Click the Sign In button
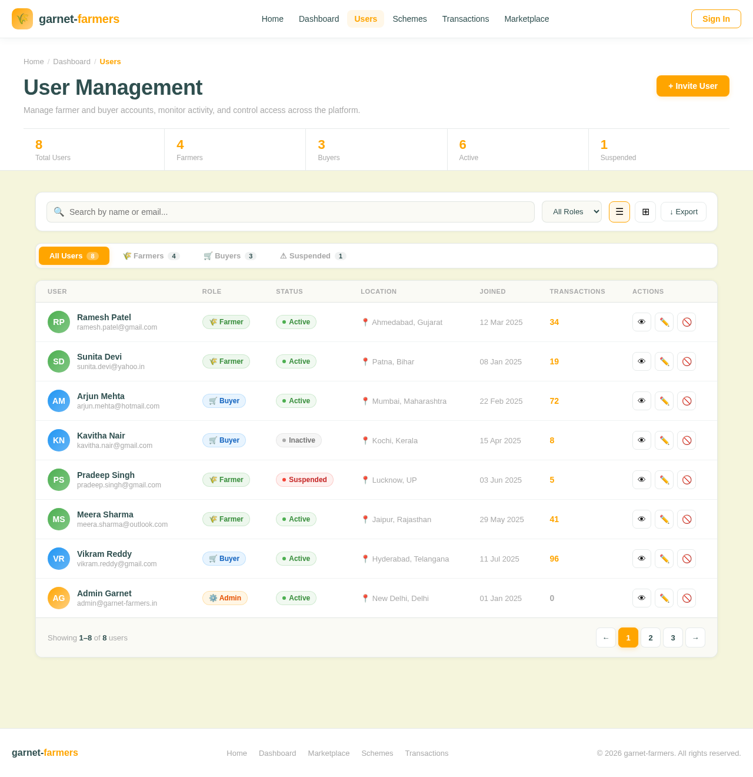This screenshot has height=777, width=753. coord(716,19)
